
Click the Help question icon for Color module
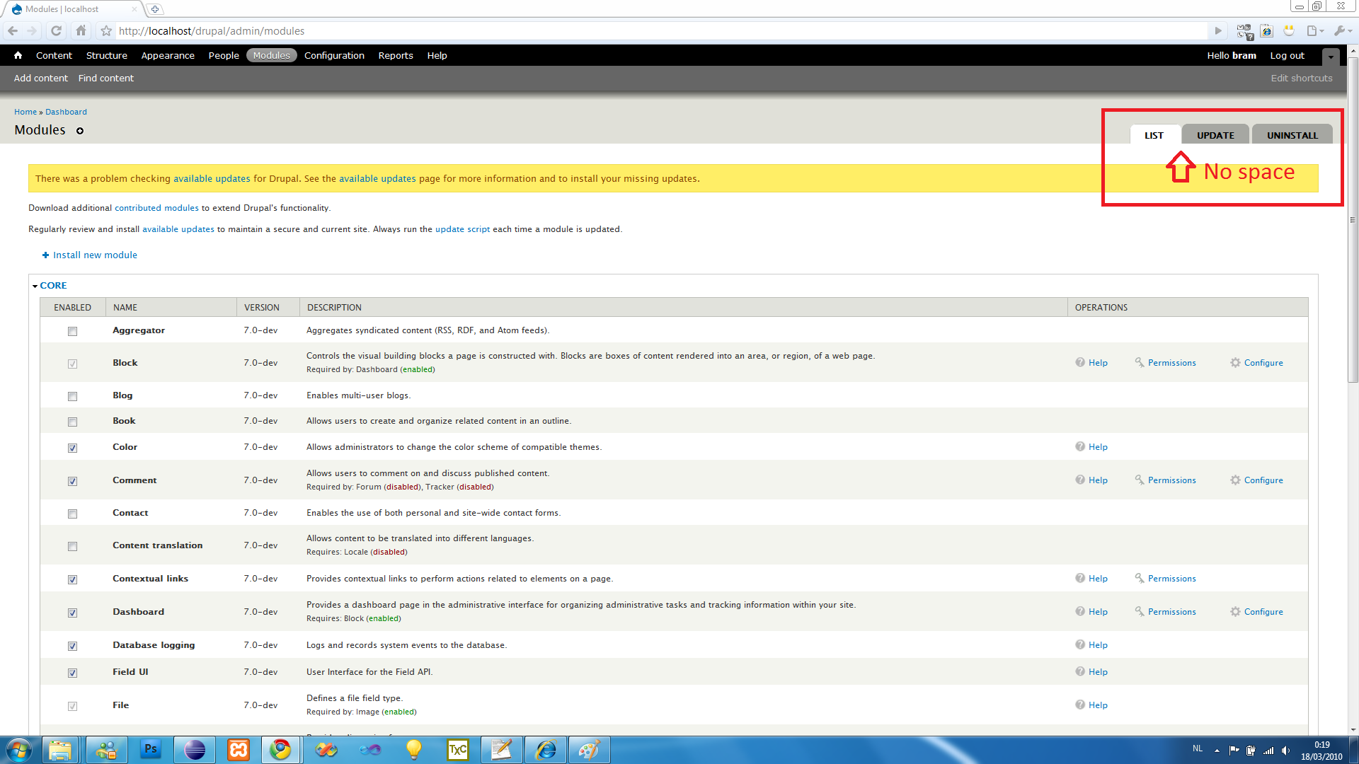pos(1080,446)
